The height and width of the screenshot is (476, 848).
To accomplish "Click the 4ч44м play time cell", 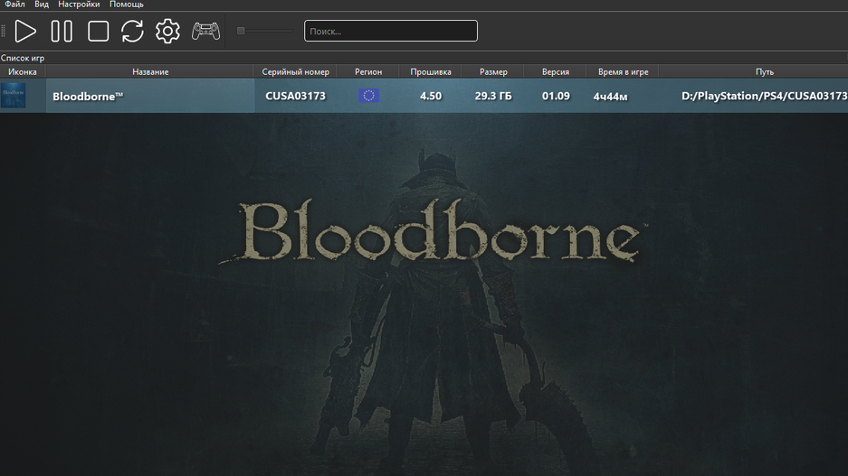I will 623,96.
